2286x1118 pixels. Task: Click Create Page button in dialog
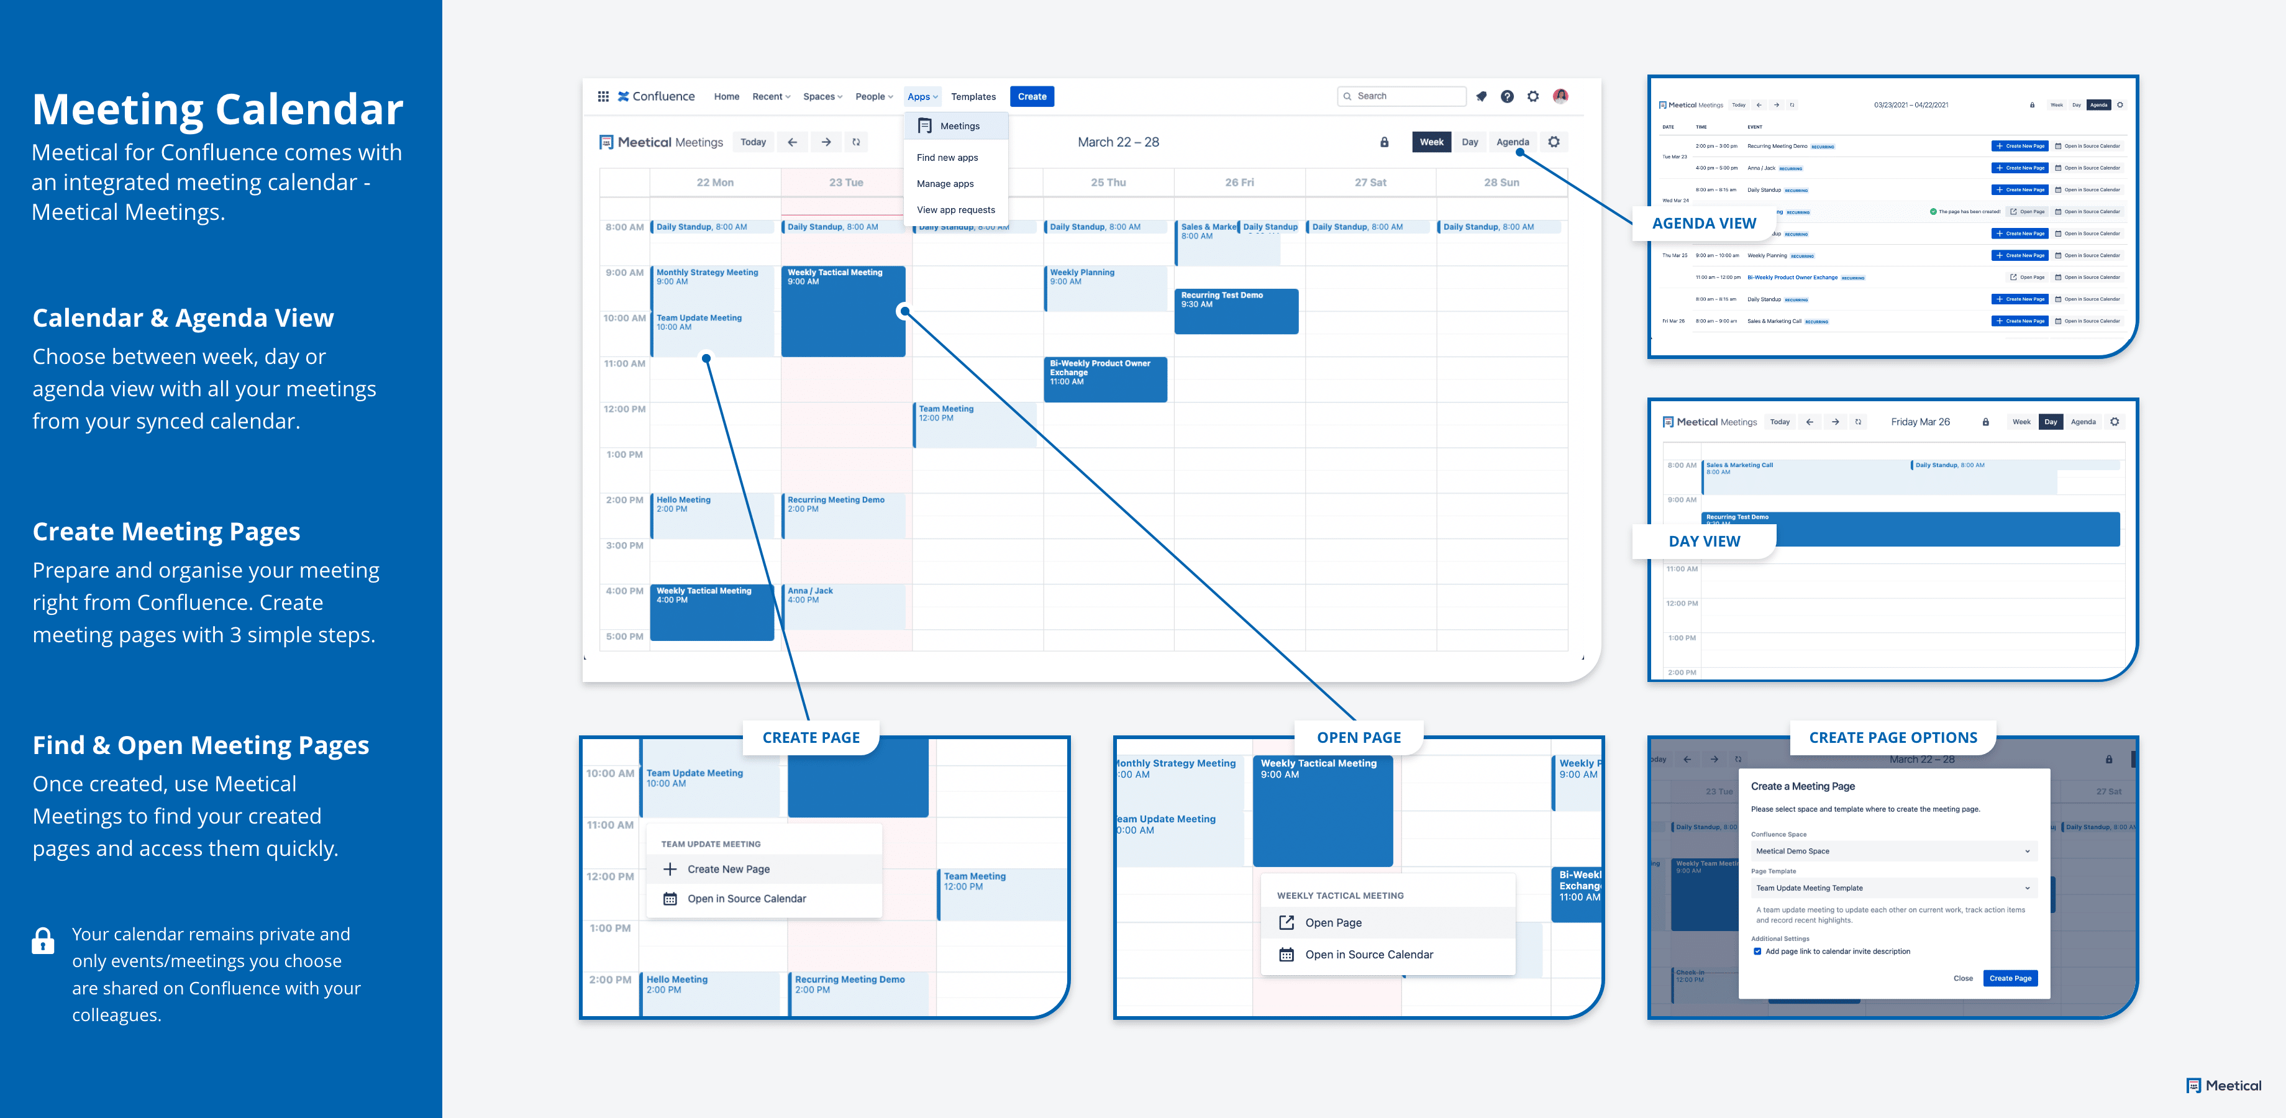2010,978
